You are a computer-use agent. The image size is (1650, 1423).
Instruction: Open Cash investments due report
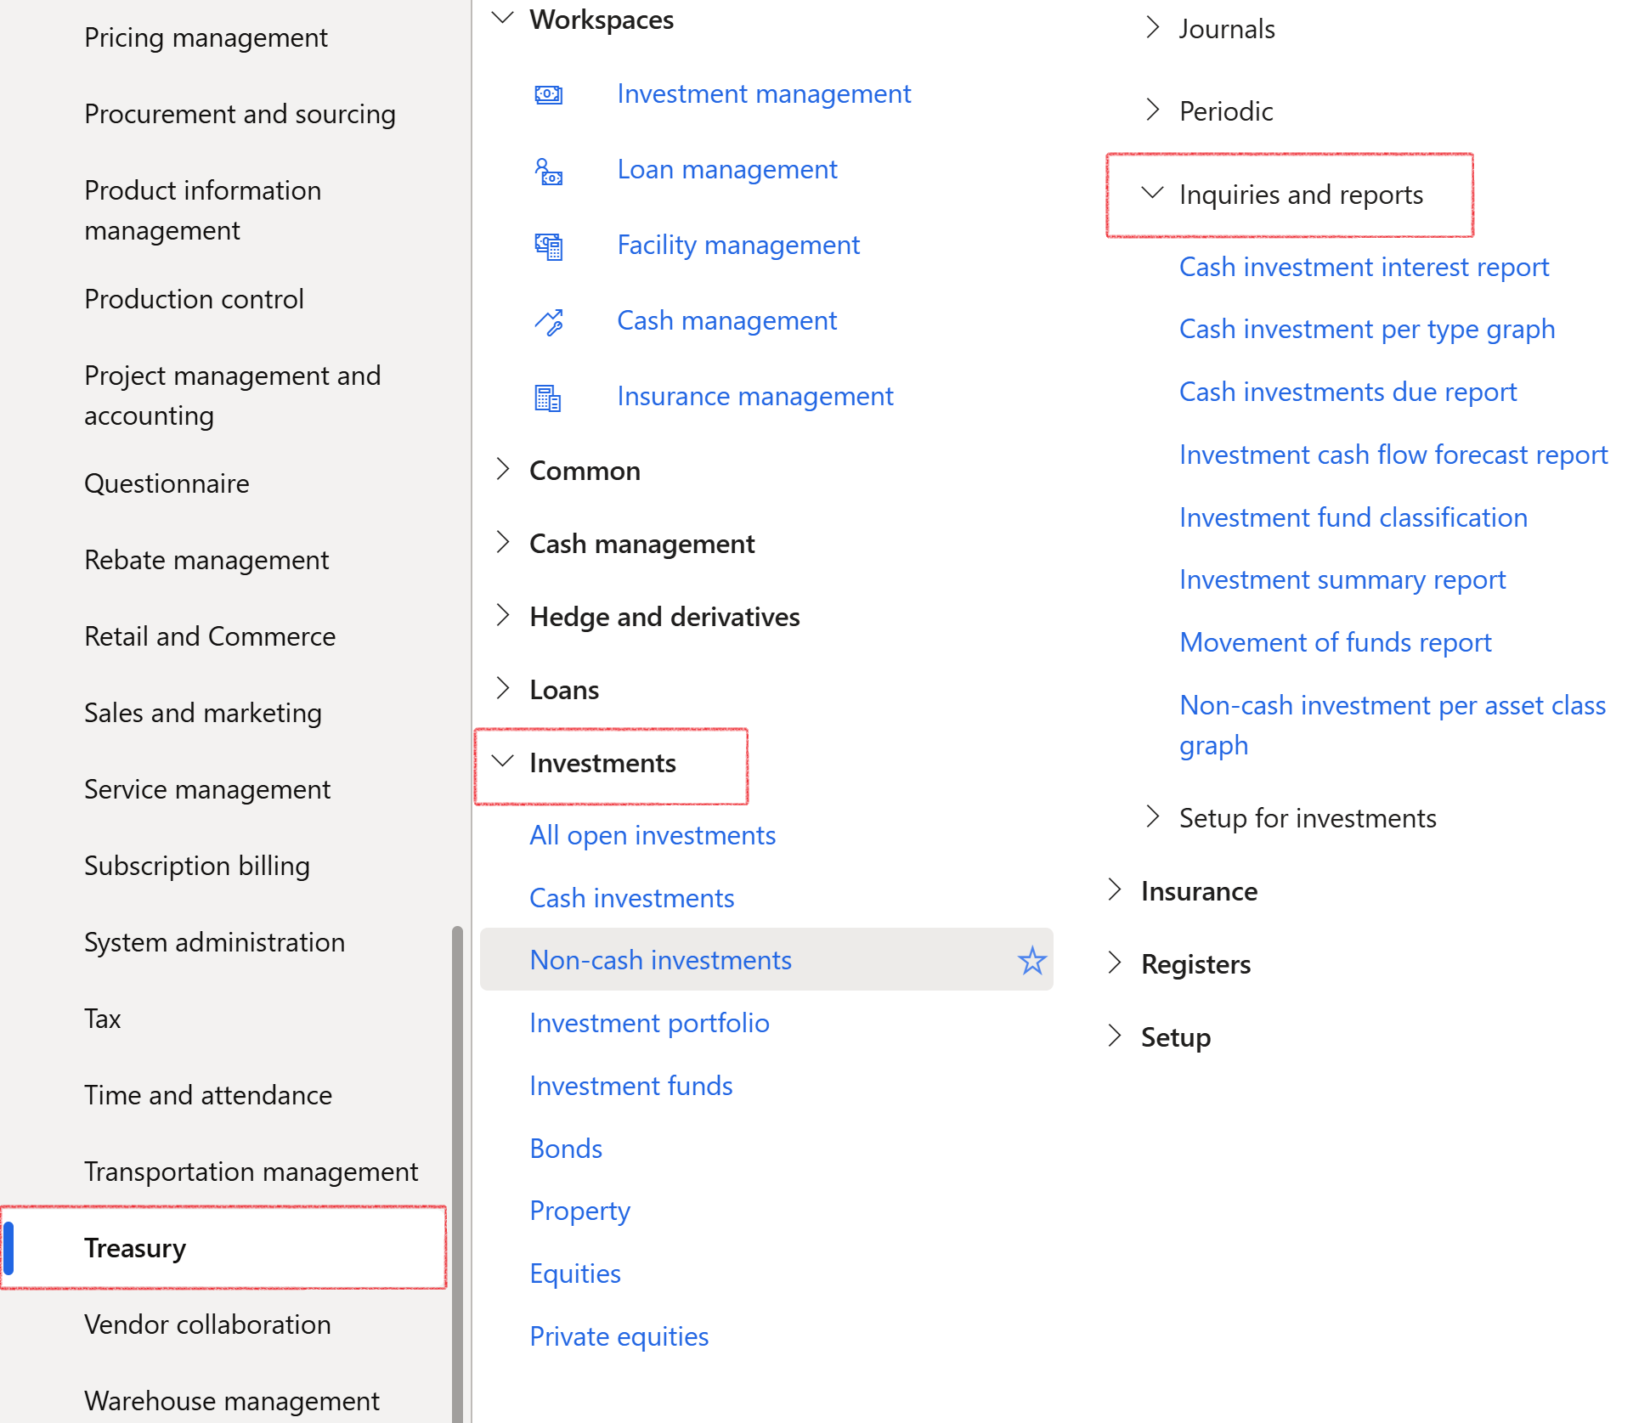1348,392
